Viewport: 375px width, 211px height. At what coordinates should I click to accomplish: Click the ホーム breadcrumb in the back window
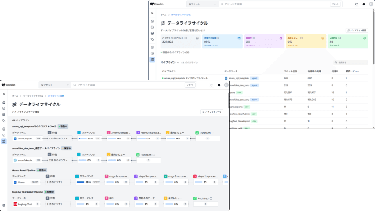click(x=163, y=15)
